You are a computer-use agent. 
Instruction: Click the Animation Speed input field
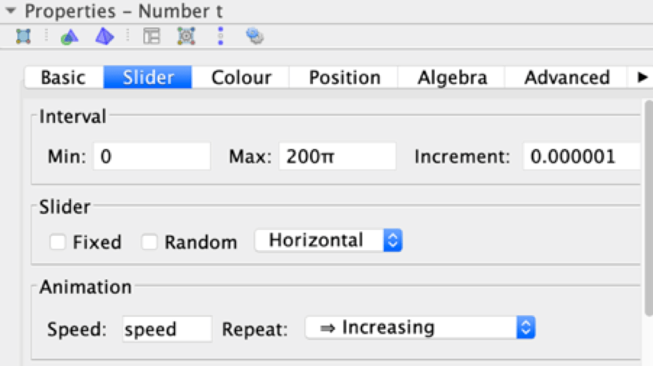point(167,328)
